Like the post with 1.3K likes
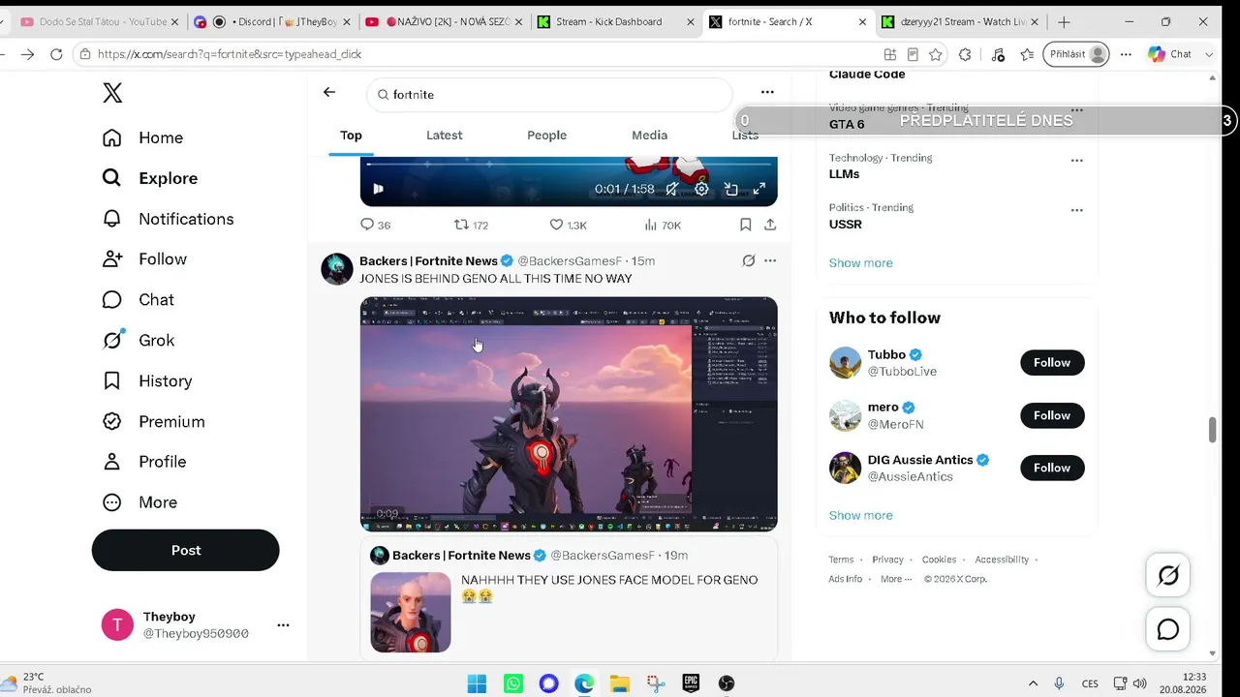 (x=568, y=225)
